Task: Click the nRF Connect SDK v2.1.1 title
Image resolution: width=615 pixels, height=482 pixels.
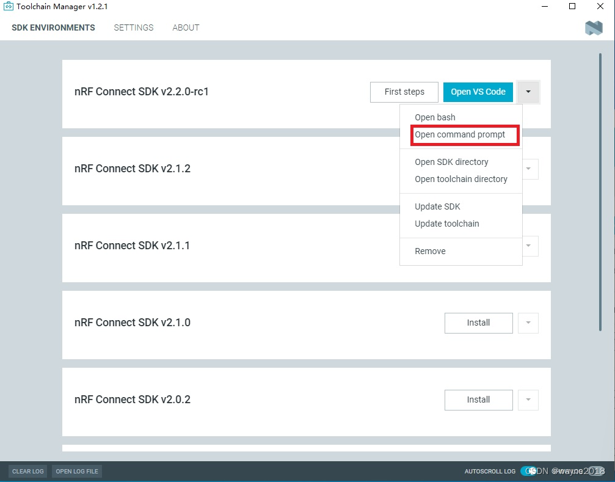Action: 132,246
